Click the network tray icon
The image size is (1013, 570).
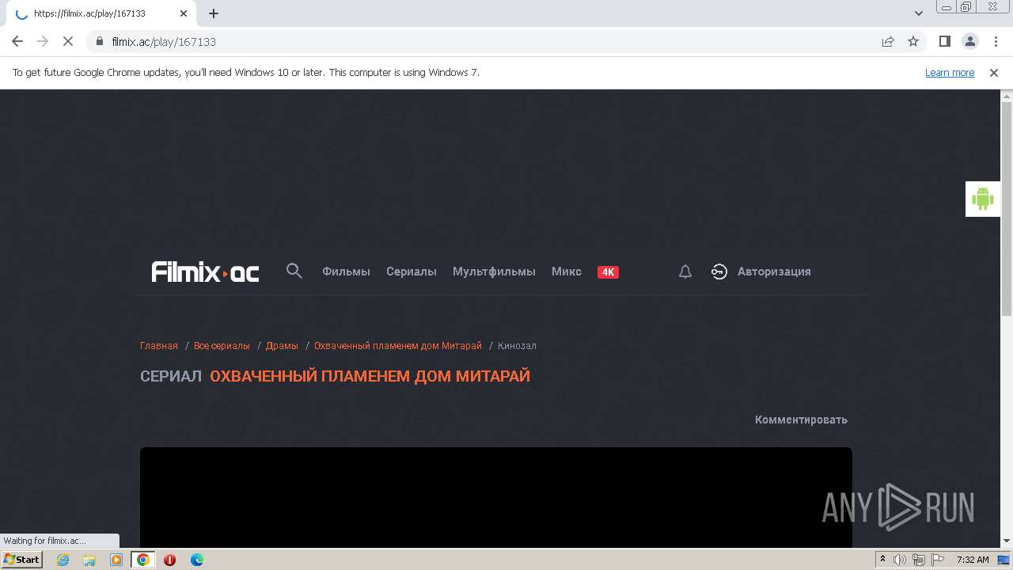coord(919,560)
